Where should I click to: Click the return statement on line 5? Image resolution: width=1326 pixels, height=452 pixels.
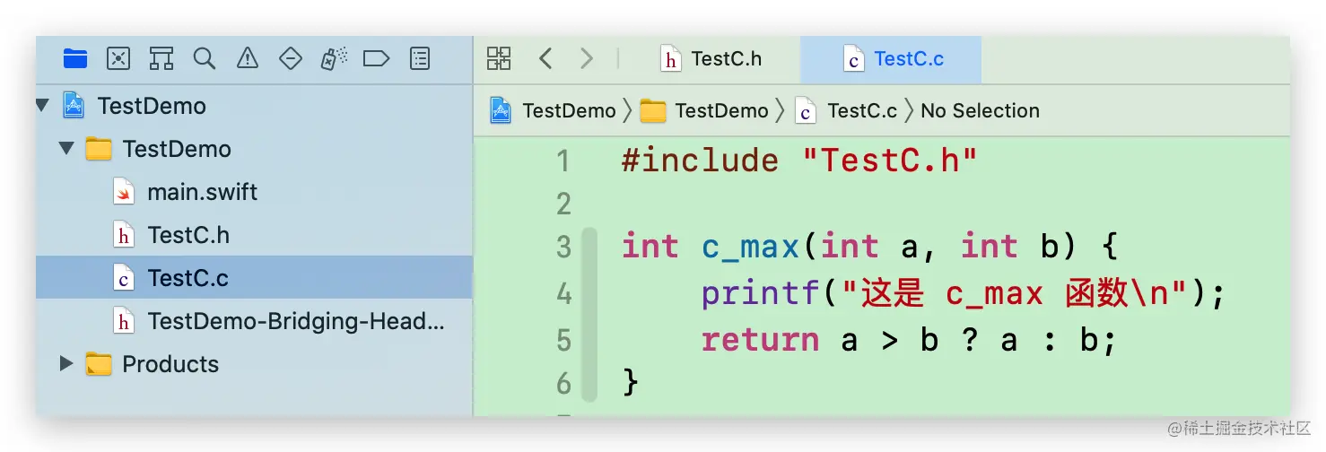(910, 340)
